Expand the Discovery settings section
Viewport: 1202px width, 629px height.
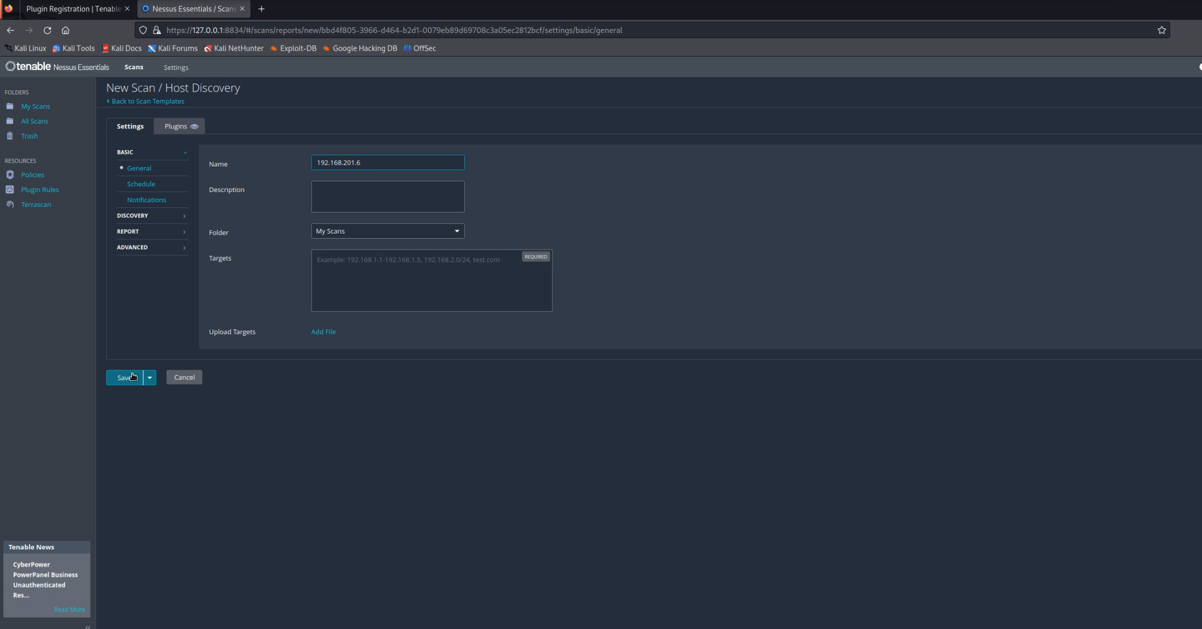coord(152,216)
